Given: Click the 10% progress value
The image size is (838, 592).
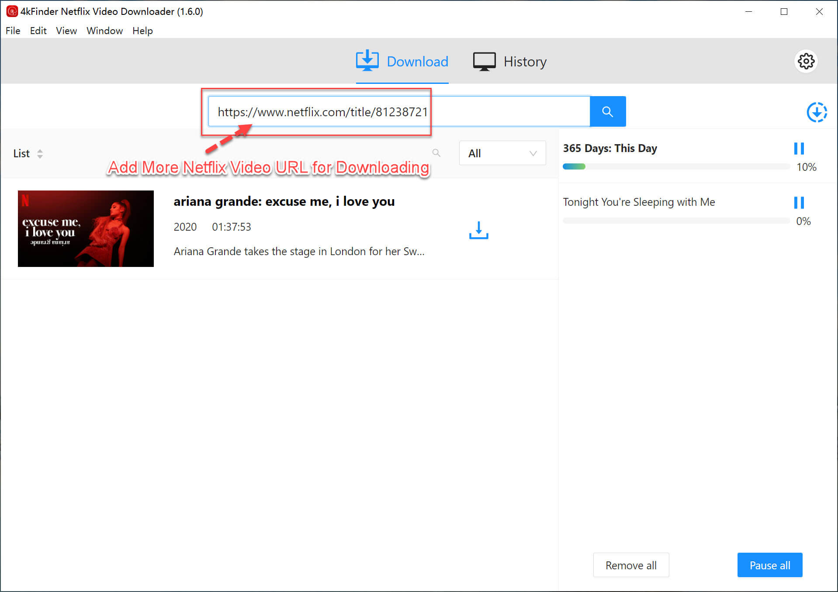Looking at the screenshot, I should [806, 167].
